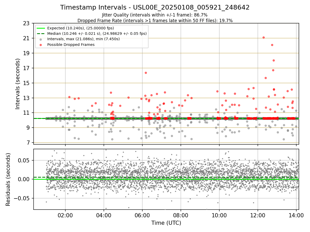This screenshot has height=232, width=310.
Task: Select the Dropped Frame Rate 19.7% subtitle line
Action: (155, 21)
